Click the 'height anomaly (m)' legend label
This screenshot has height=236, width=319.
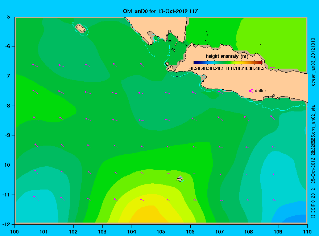point(227,56)
